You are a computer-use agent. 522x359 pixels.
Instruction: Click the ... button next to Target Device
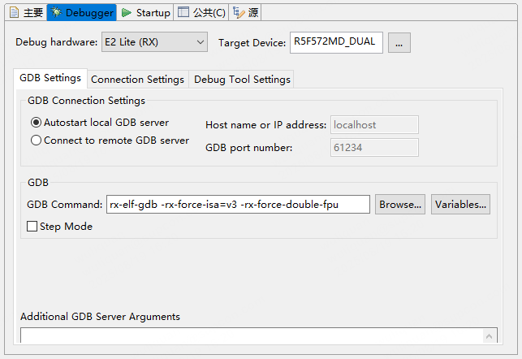[399, 42]
